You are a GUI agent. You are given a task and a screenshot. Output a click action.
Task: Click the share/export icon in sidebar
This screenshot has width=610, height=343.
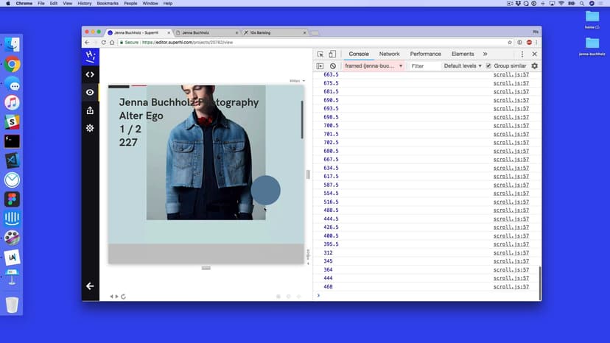point(90,110)
